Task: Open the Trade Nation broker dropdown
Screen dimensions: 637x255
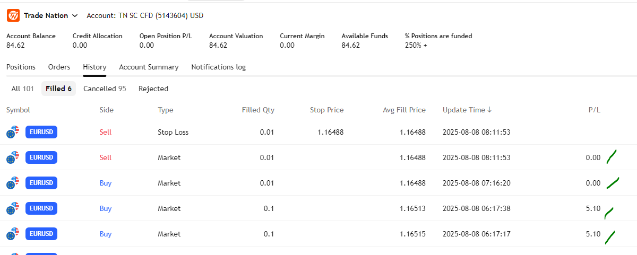Action: point(50,16)
